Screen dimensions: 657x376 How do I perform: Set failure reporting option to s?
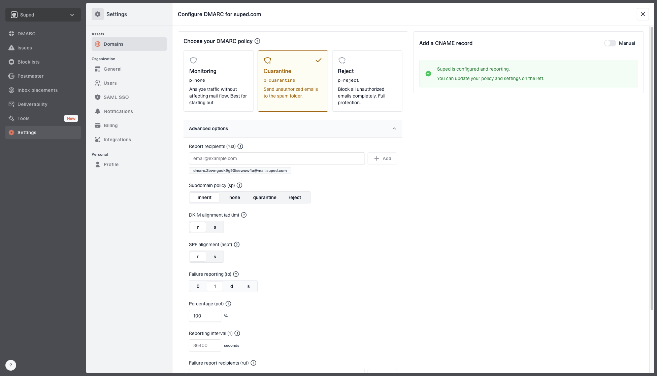click(x=249, y=286)
